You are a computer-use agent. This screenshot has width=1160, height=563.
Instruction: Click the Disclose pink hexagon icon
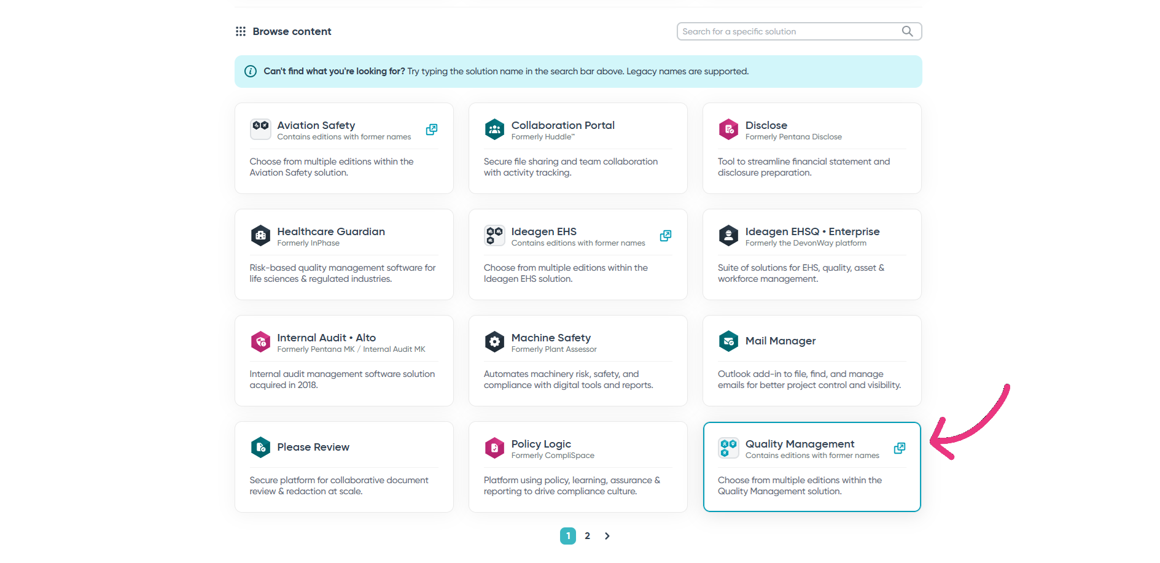(728, 130)
